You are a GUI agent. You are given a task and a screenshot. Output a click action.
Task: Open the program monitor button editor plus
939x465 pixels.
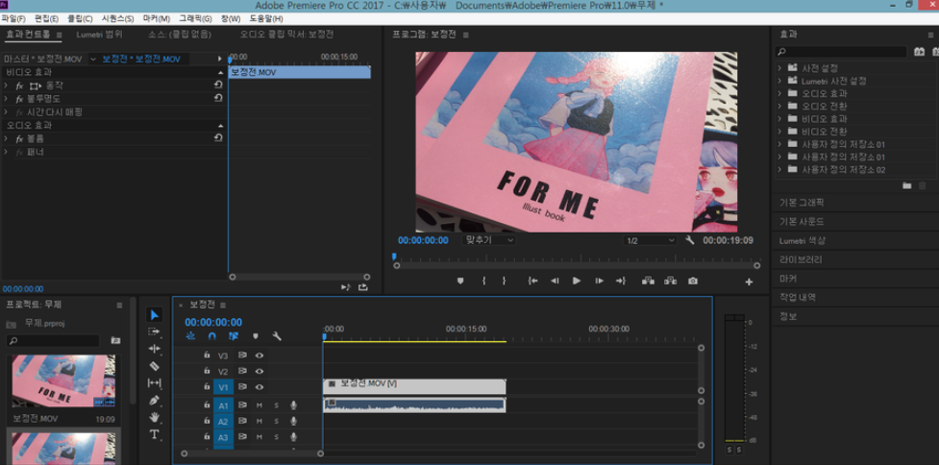pyautogui.click(x=749, y=281)
